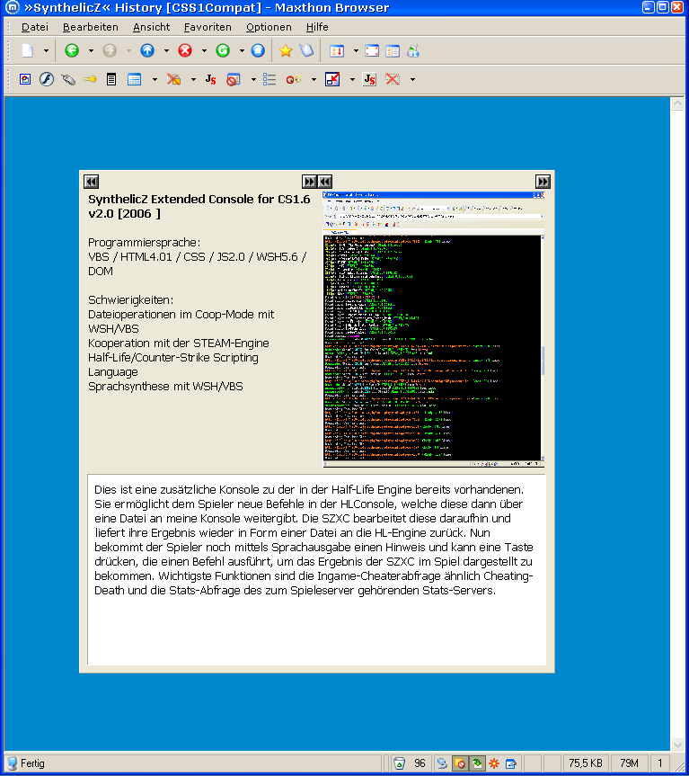Click the 79M memory status value
The width and height of the screenshot is (689, 776).
[x=629, y=763]
